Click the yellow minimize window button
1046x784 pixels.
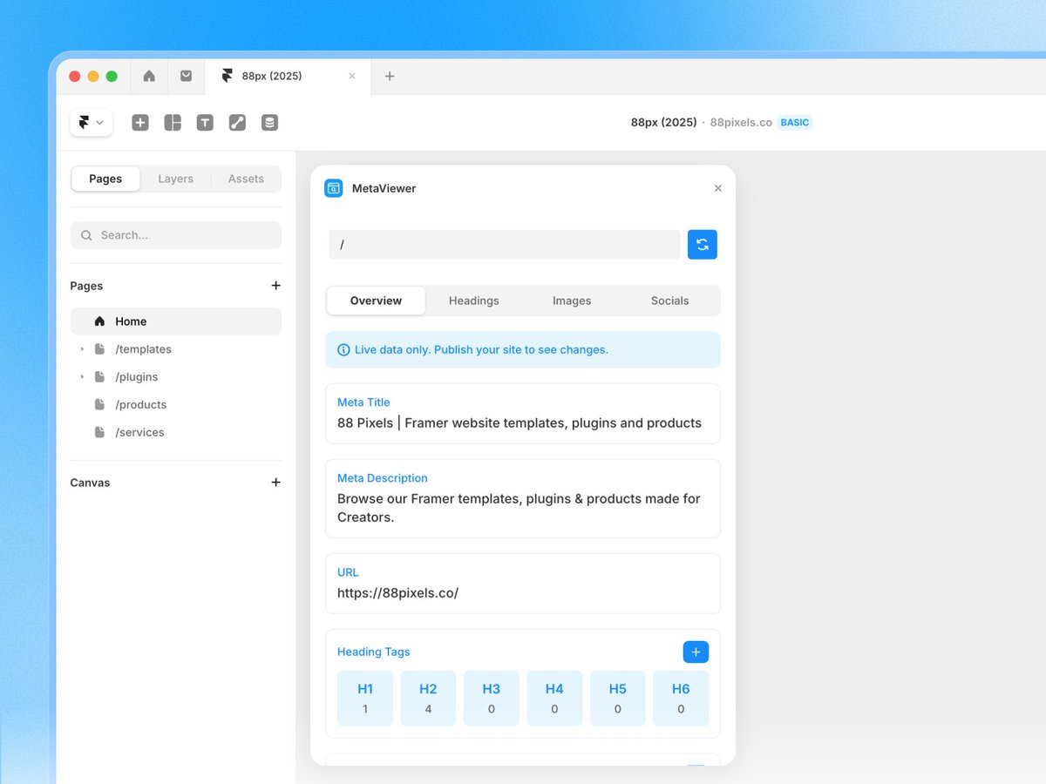(93, 77)
